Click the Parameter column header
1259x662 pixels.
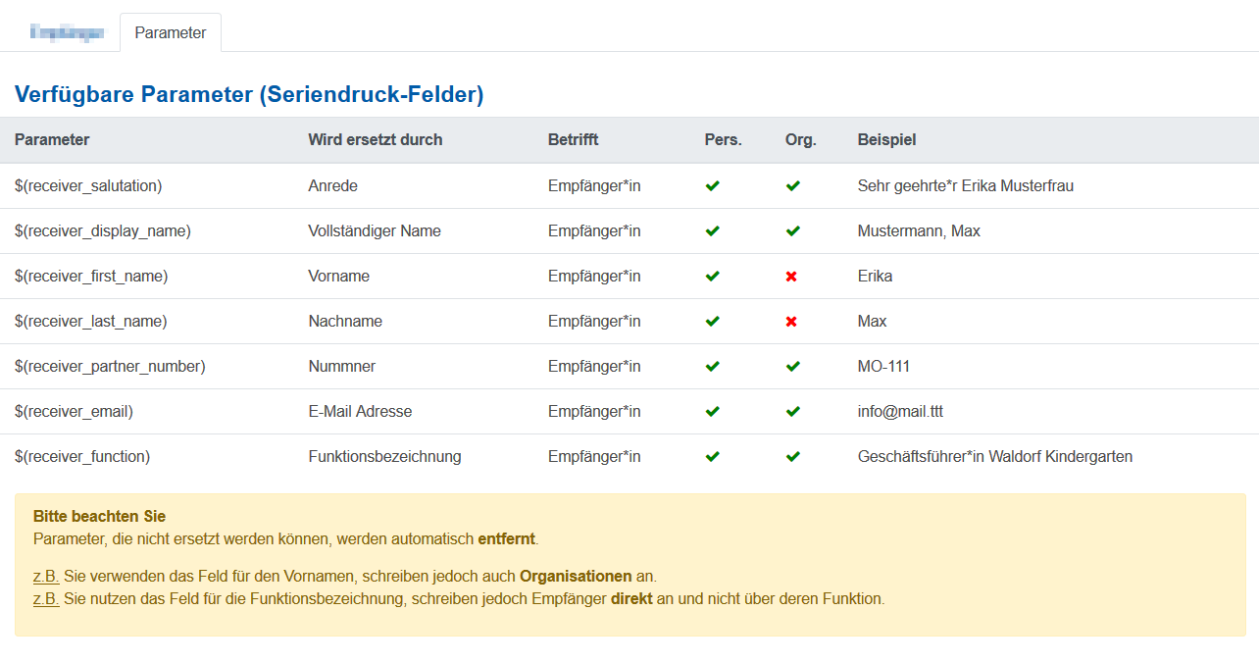point(52,140)
